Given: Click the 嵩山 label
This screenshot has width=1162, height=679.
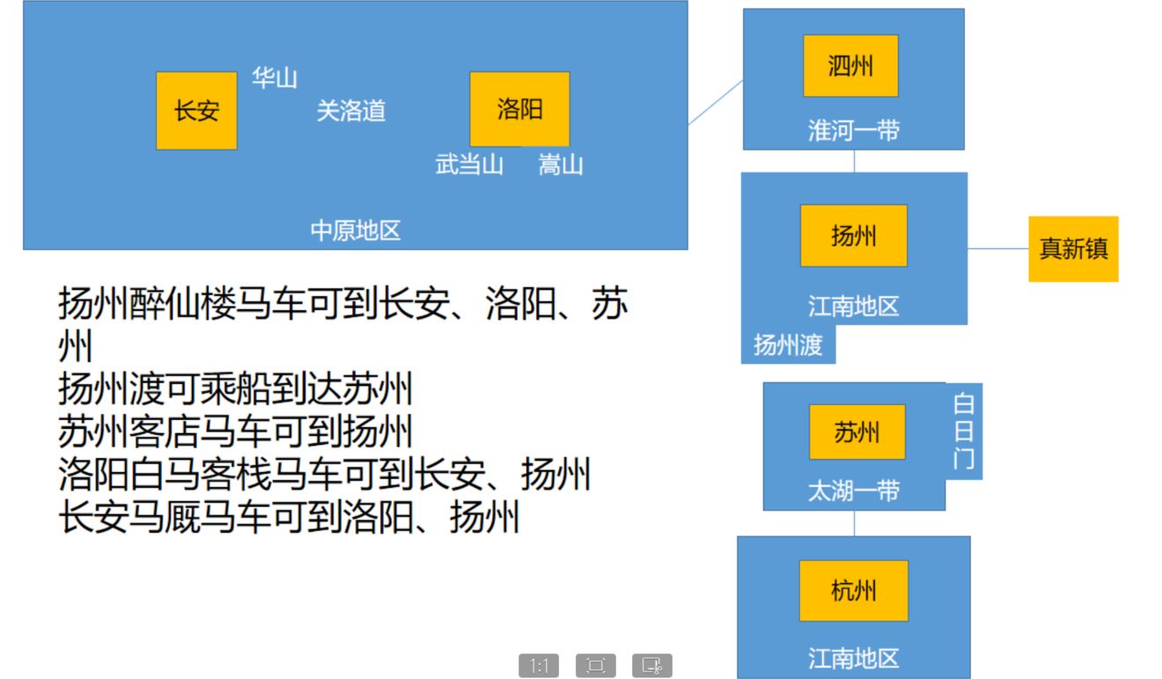Looking at the screenshot, I should coord(561,165).
